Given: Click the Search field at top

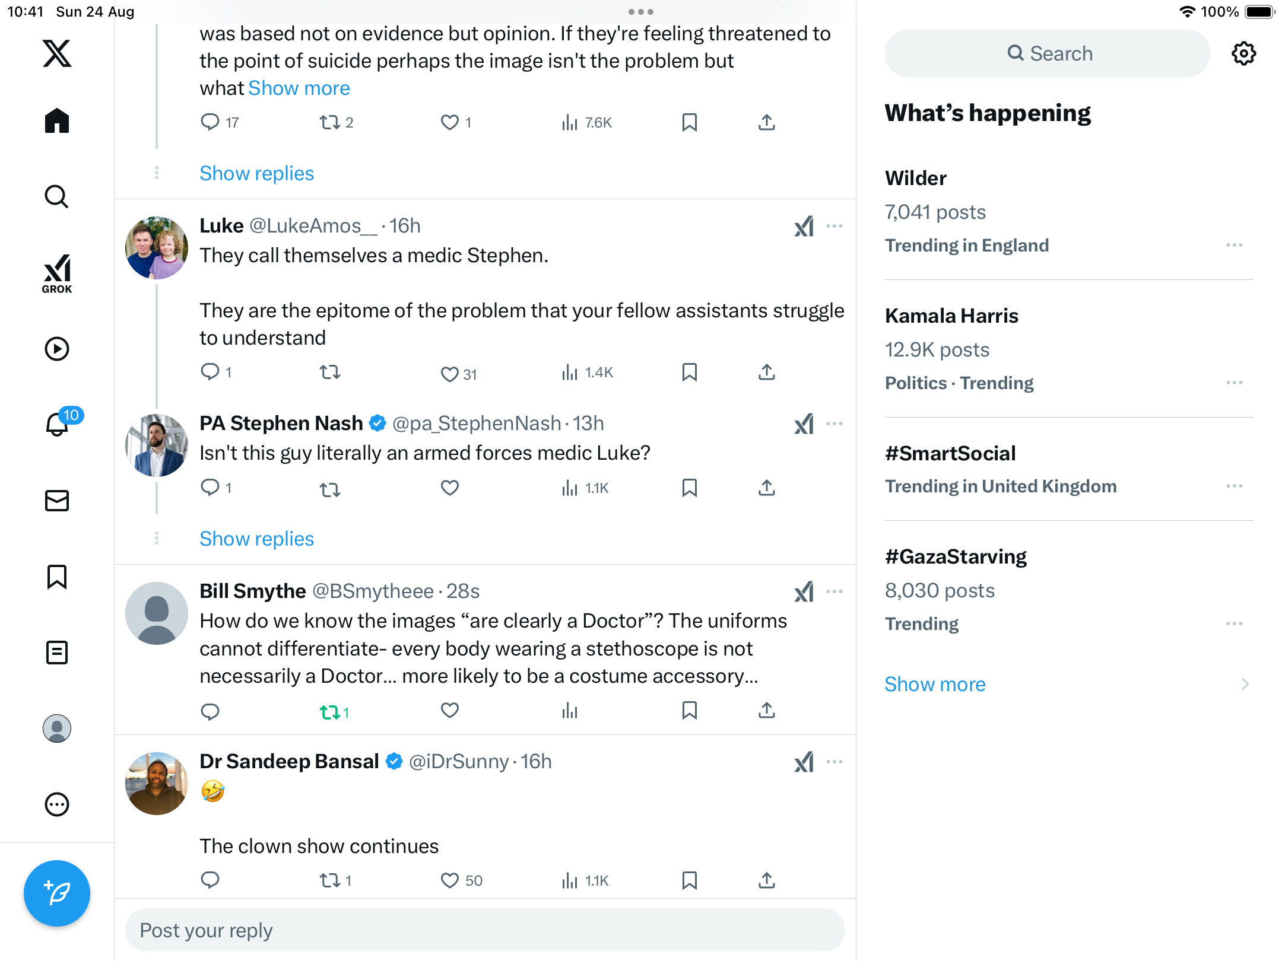Looking at the screenshot, I should pyautogui.click(x=1048, y=53).
